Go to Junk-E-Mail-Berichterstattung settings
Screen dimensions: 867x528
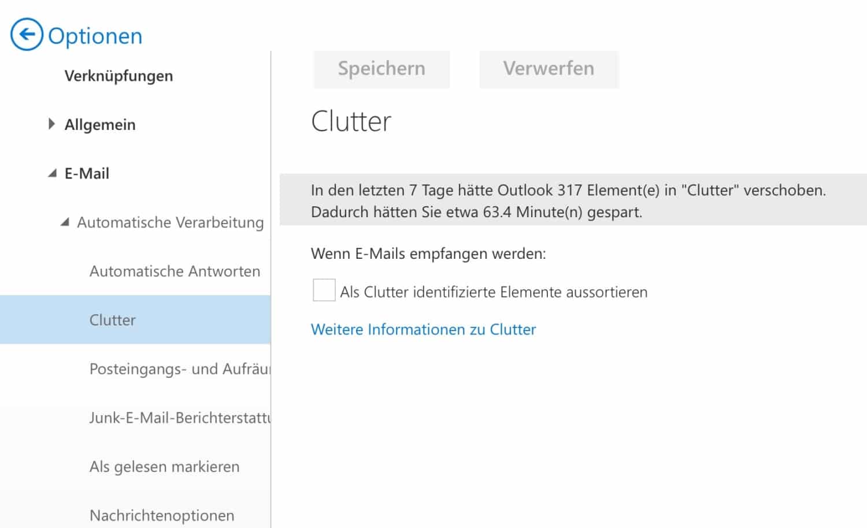[x=179, y=418]
